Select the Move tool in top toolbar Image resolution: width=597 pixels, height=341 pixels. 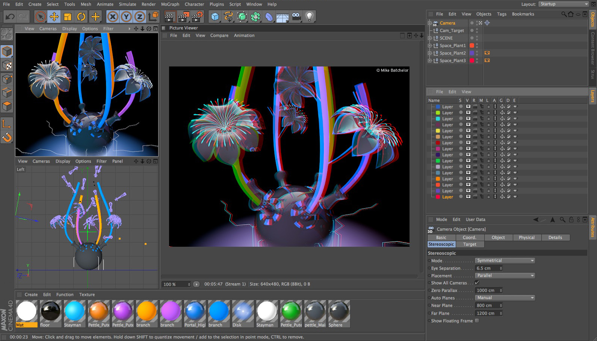54,17
